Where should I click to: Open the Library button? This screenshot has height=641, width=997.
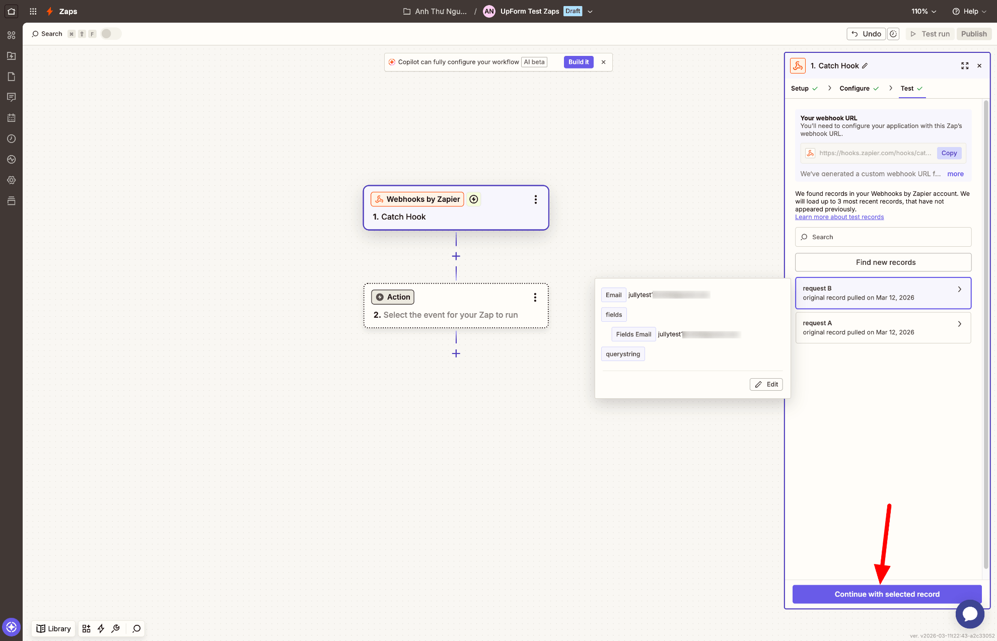coord(53,628)
